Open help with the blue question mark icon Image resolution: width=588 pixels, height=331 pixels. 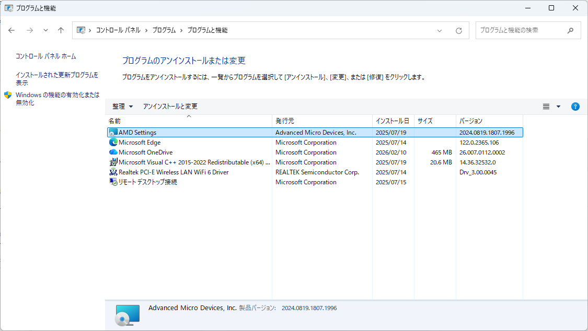click(575, 107)
